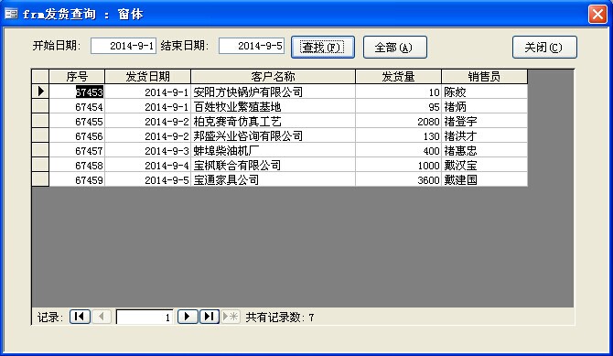The image size is (613, 356).
Task: Click shipment quantity 2080
Action: point(398,122)
